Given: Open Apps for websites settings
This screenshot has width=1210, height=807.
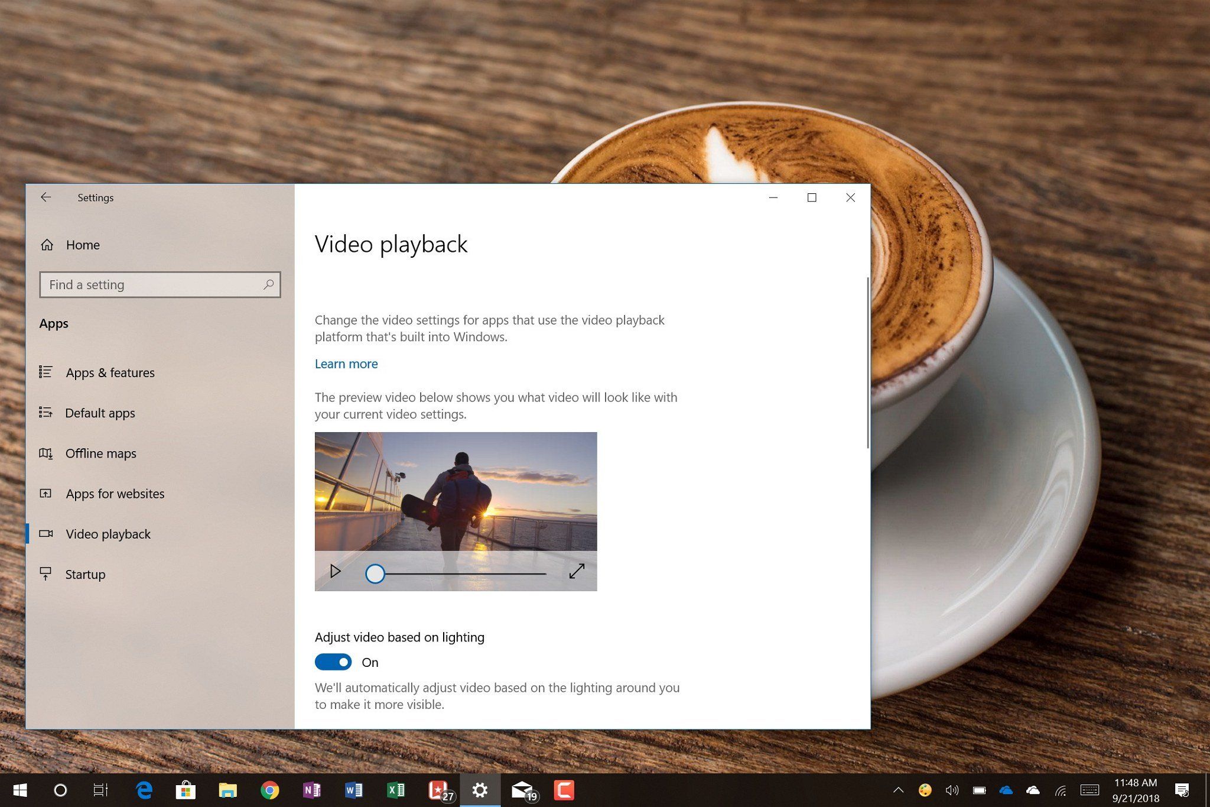Looking at the screenshot, I should tap(115, 494).
